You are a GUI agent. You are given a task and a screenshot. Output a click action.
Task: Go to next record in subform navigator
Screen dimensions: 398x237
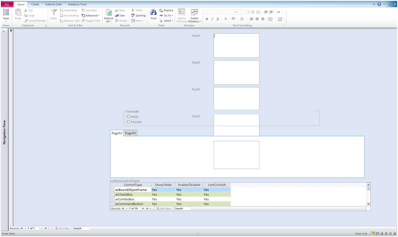coord(143,209)
